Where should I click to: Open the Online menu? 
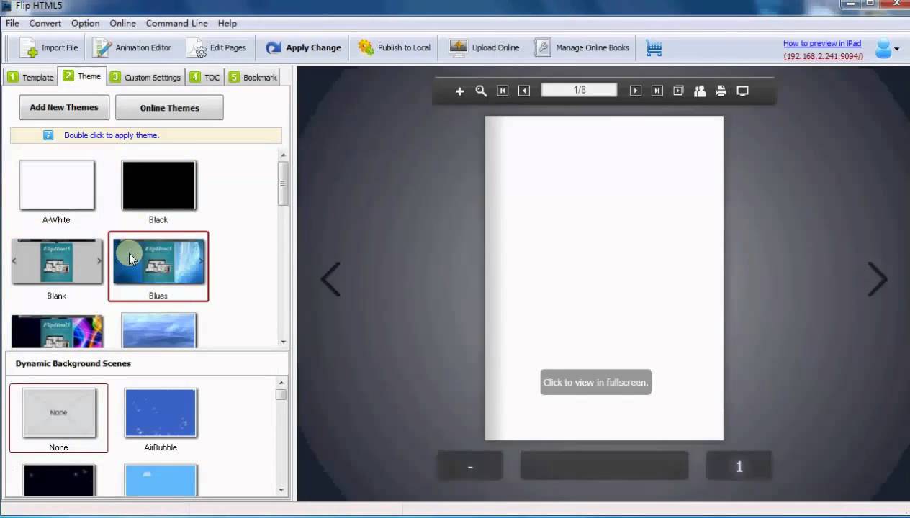pos(123,23)
